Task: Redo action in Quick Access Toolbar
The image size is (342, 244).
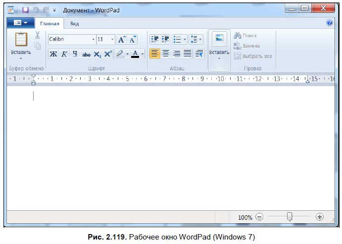Action: point(46,10)
